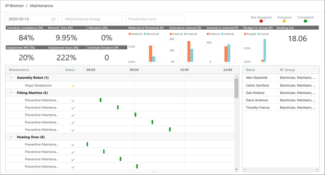Image resolution: width=325 pixels, height=175 pixels.
Task: Click the first Fitting Machine completed checkmark
Action: tap(73, 101)
